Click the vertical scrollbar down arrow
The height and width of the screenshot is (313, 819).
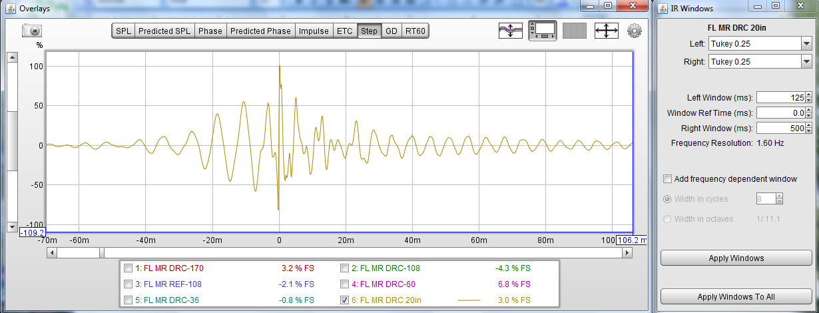pyautogui.click(x=12, y=227)
